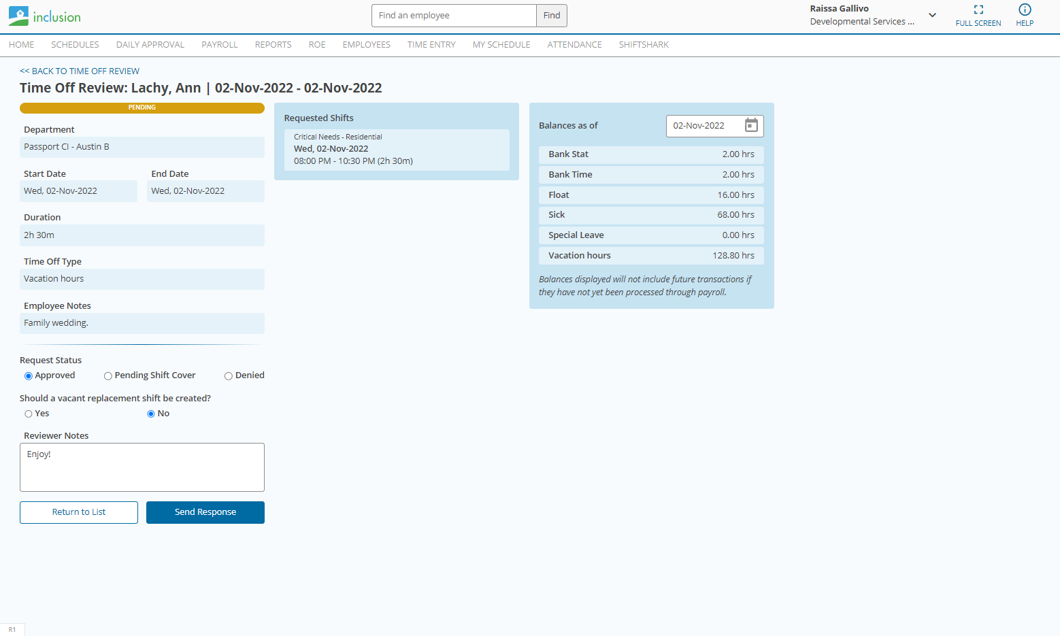Open the My Schedule menu
Viewport: 1060px width, 636px height.
501,45
